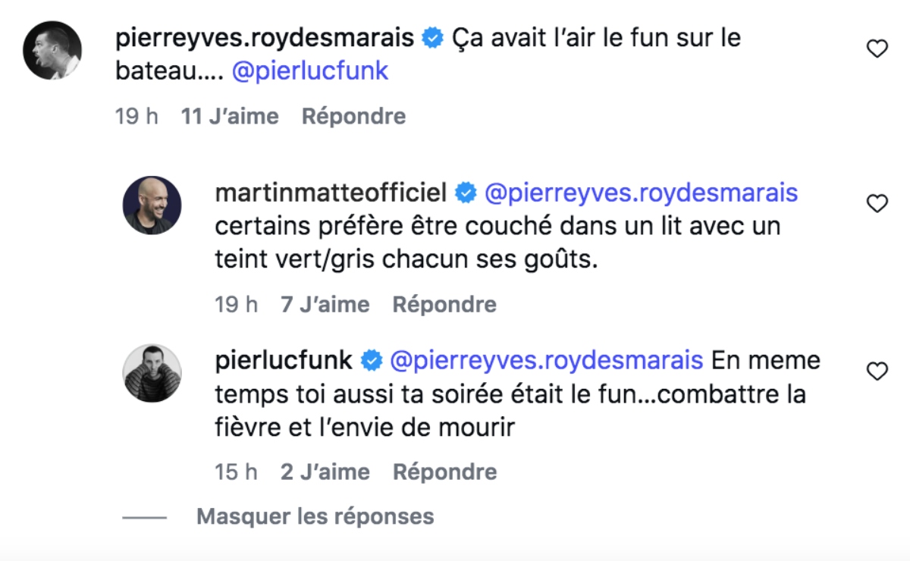910x561 pixels.
Task: Reply to the top comment by pierreyves.roydesmarais
Action: [353, 116]
